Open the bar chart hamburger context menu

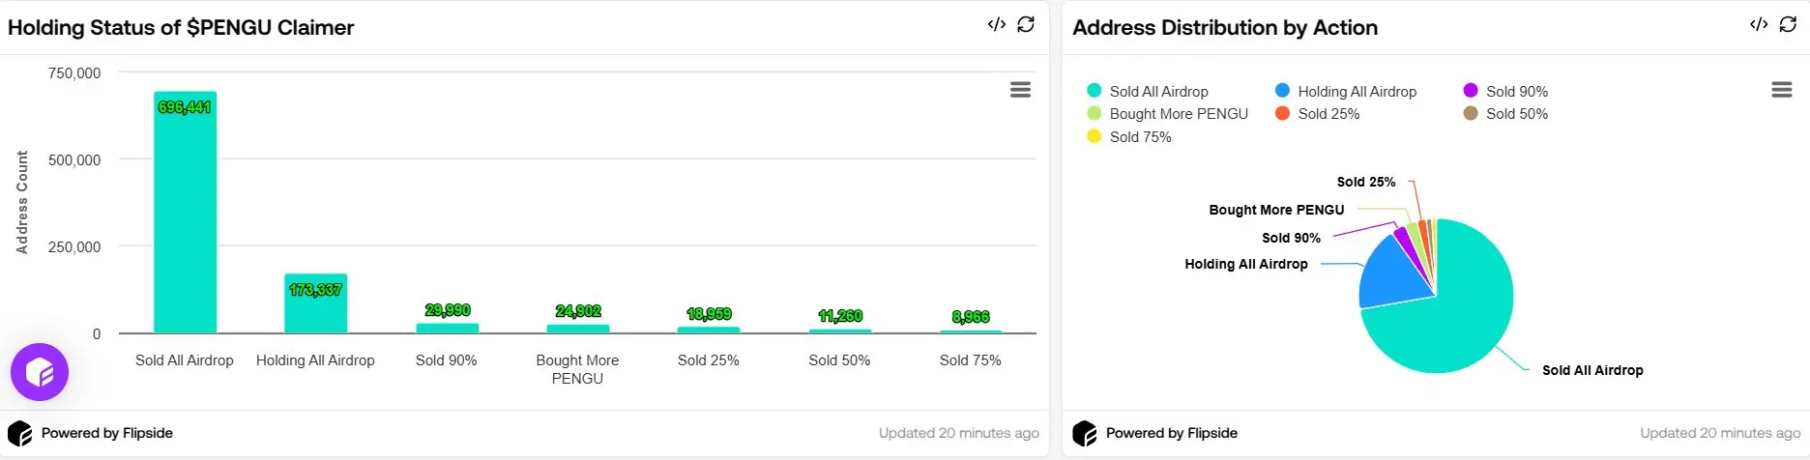[x=1020, y=90]
